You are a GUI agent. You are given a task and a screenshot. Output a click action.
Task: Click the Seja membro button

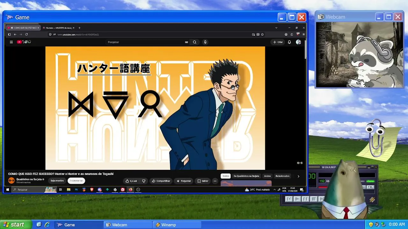click(x=57, y=181)
